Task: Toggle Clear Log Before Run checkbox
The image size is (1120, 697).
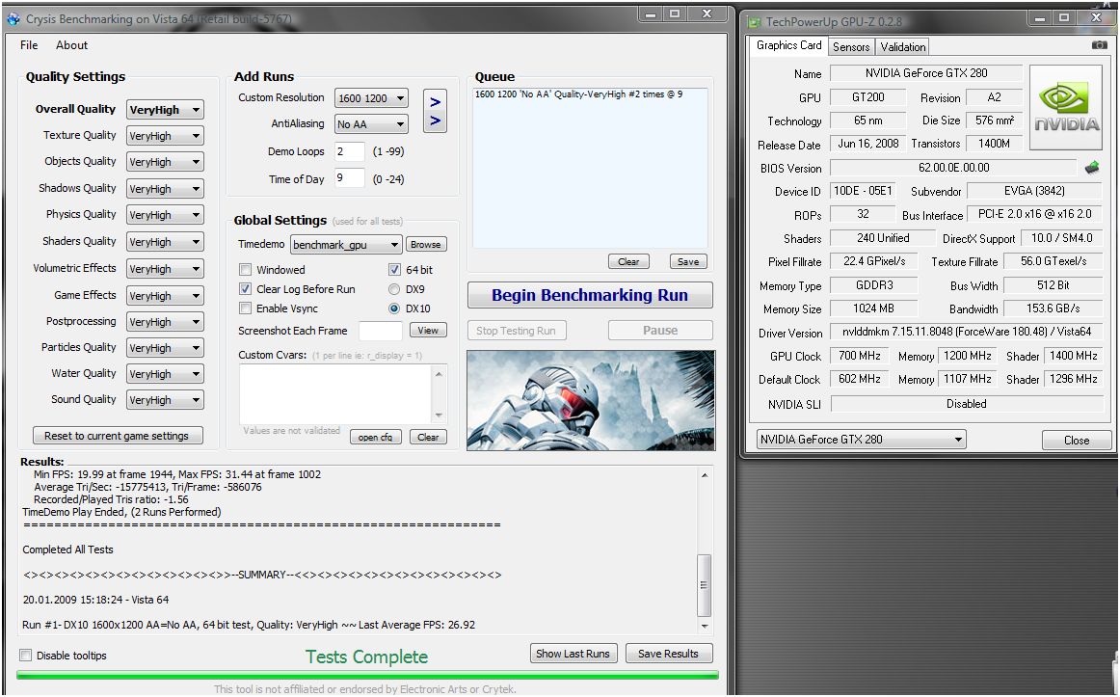Action: click(x=245, y=289)
